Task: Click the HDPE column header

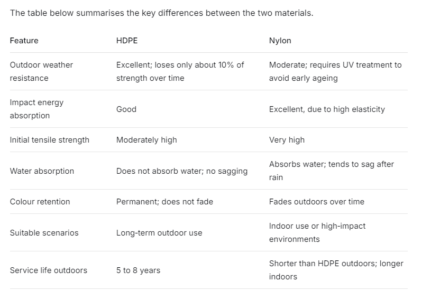Action: pyautogui.click(x=127, y=41)
